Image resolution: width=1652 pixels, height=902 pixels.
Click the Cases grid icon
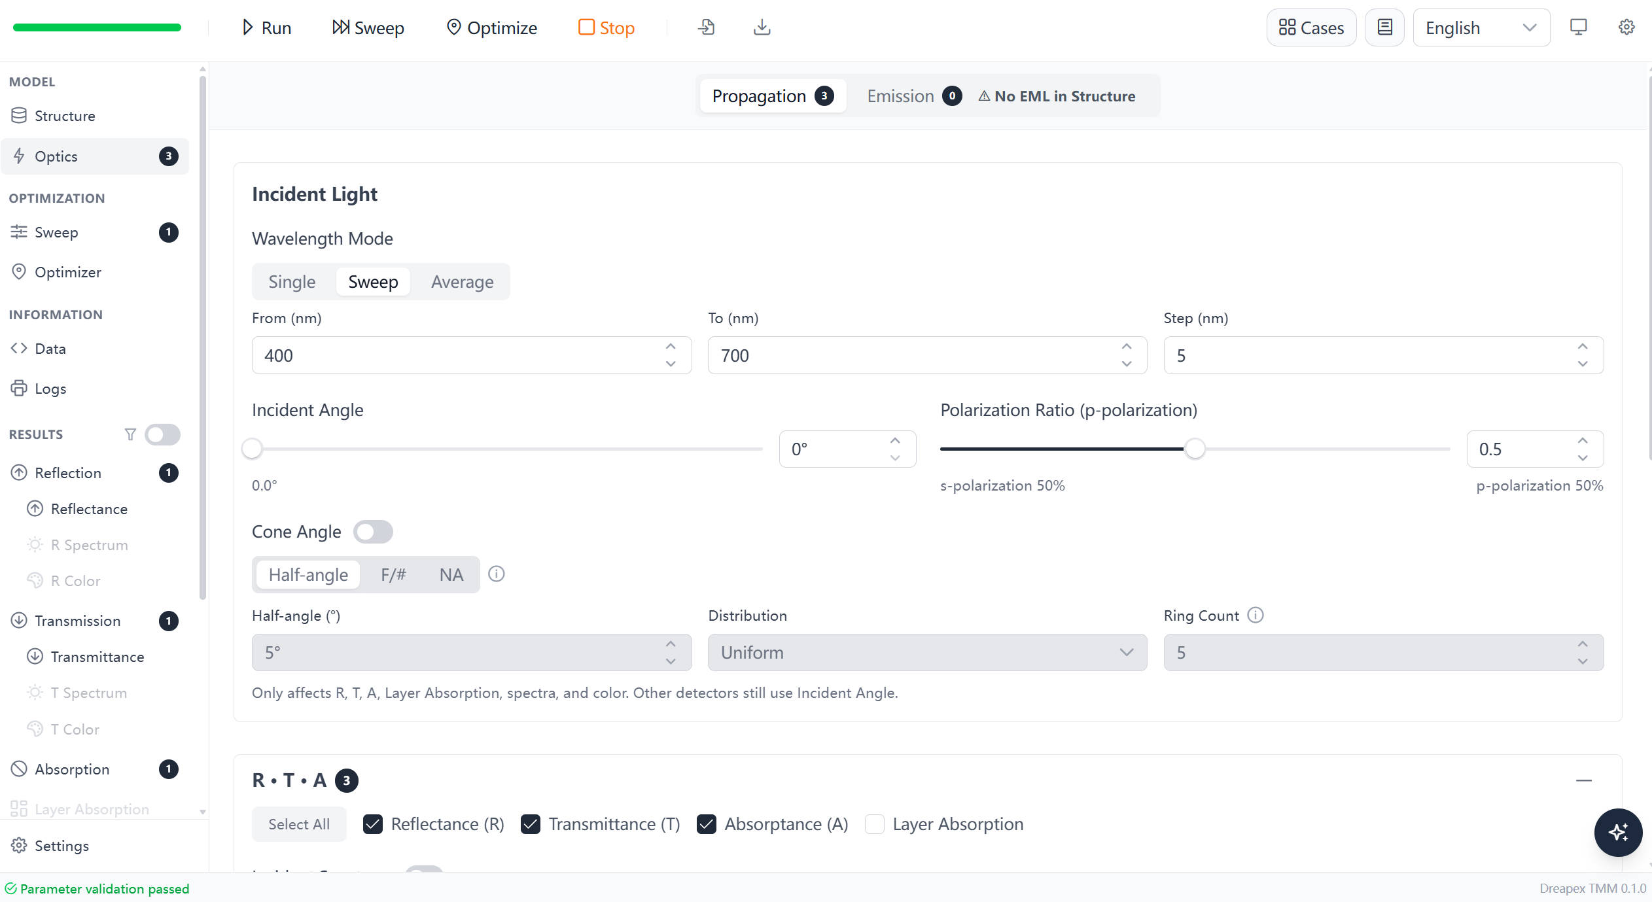(x=1287, y=27)
